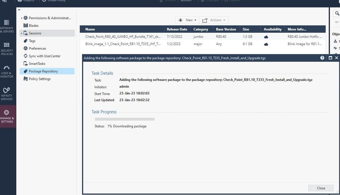Viewport: 340px width, 195px height.
Task: Click the Sessions icon in navigation tree
Action: pyautogui.click(x=26, y=33)
